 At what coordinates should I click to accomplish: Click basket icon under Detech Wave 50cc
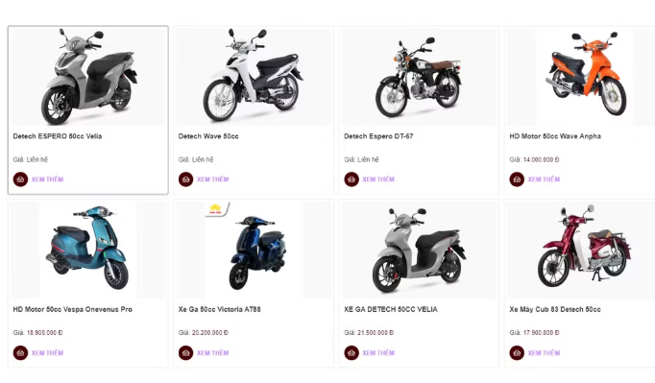click(x=185, y=180)
